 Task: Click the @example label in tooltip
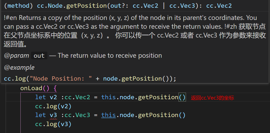(x=19, y=67)
